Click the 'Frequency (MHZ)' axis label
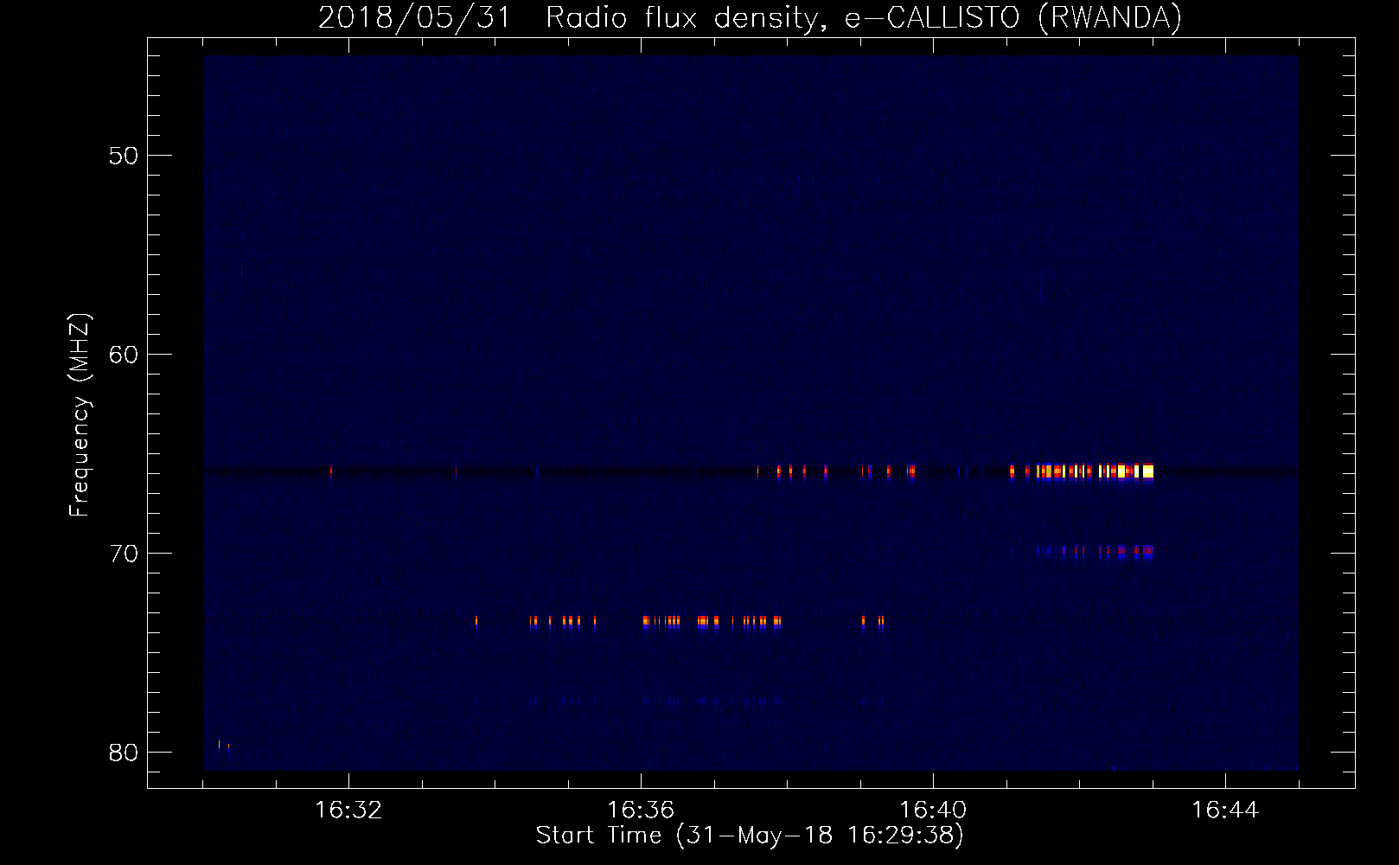 79,414
